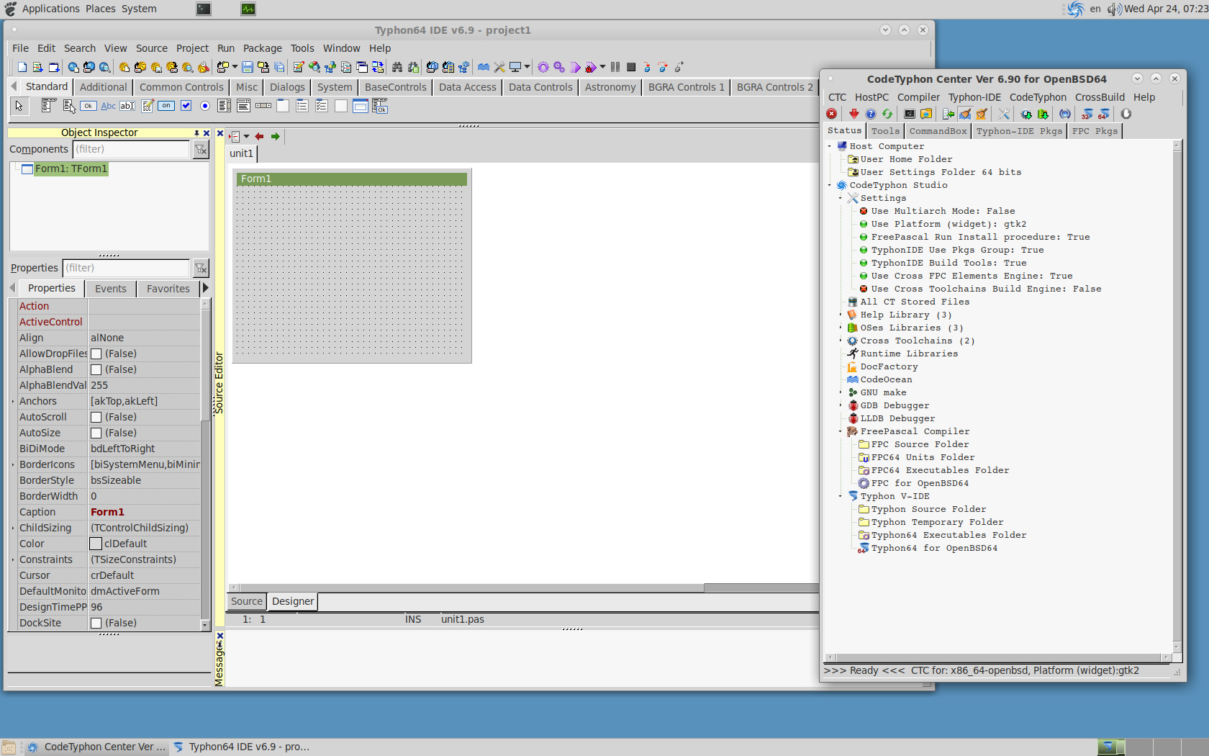Toggle the DockSite checkbox
Image resolution: width=1209 pixels, height=756 pixels.
pyautogui.click(x=96, y=623)
